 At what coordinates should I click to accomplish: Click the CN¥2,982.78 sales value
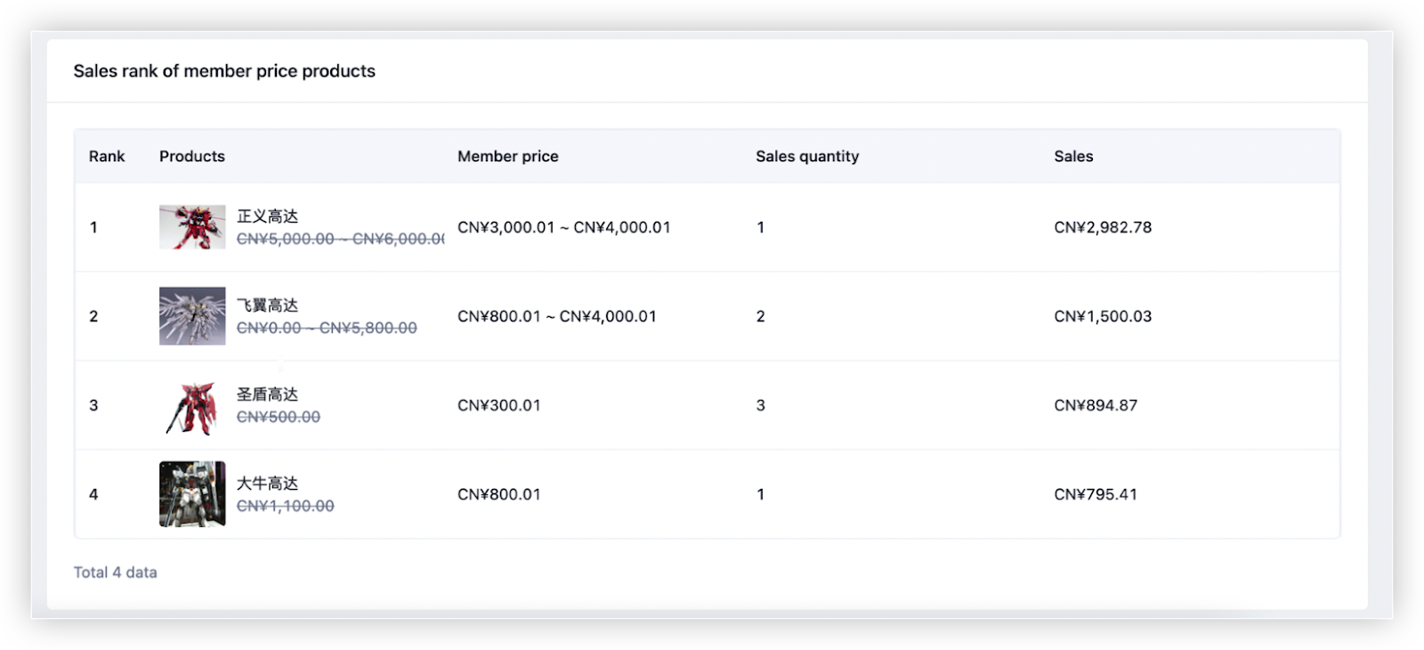(1103, 228)
